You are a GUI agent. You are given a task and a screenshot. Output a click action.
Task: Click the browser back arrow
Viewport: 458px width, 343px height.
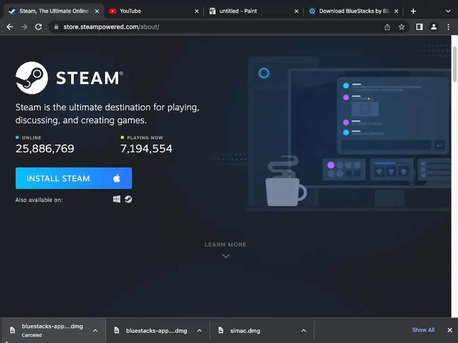click(10, 27)
